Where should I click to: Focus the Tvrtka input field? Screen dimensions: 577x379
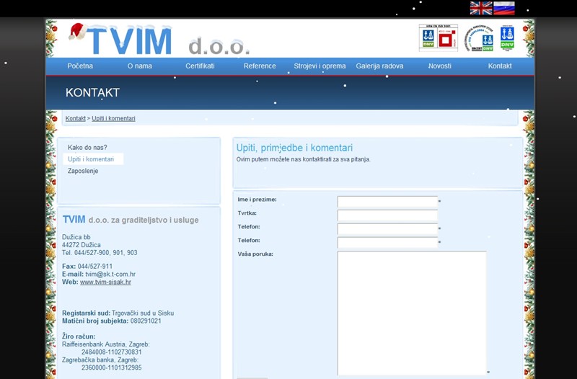pyautogui.click(x=387, y=215)
